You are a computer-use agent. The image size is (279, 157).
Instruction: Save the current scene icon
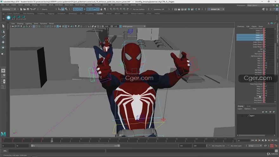click(x=28, y=9)
